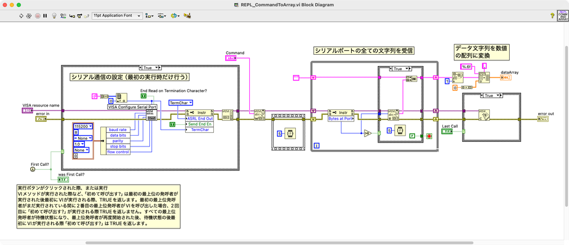Select the Spreadsheet String To Array node

483,77
